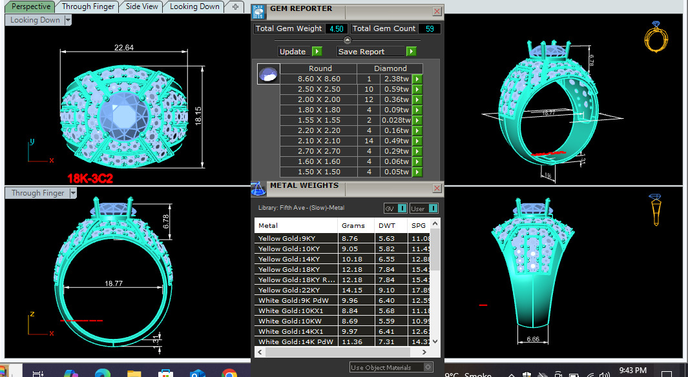Open Copilot from the taskbar
This screenshot has height=377, width=688.
pos(70,374)
